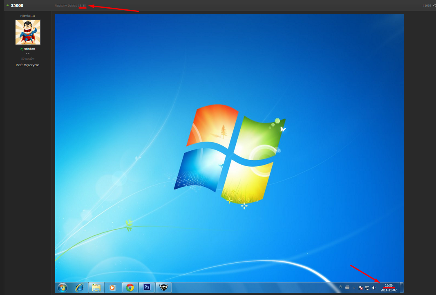Open the embedded Windows 7 desktop image

(229, 154)
